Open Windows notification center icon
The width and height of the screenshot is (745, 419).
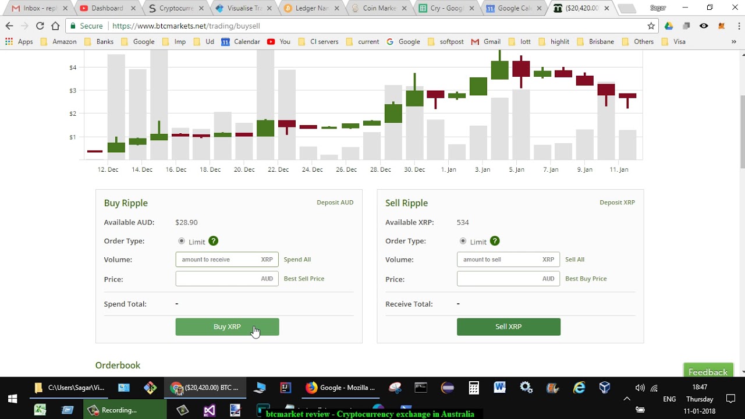tap(731, 399)
